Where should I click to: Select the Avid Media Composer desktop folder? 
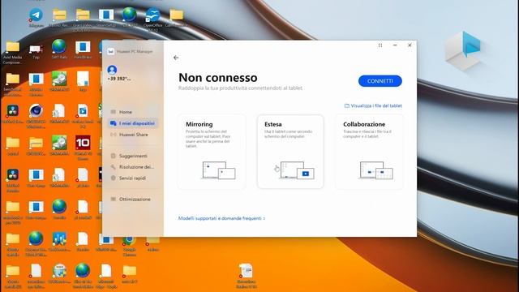[13, 53]
